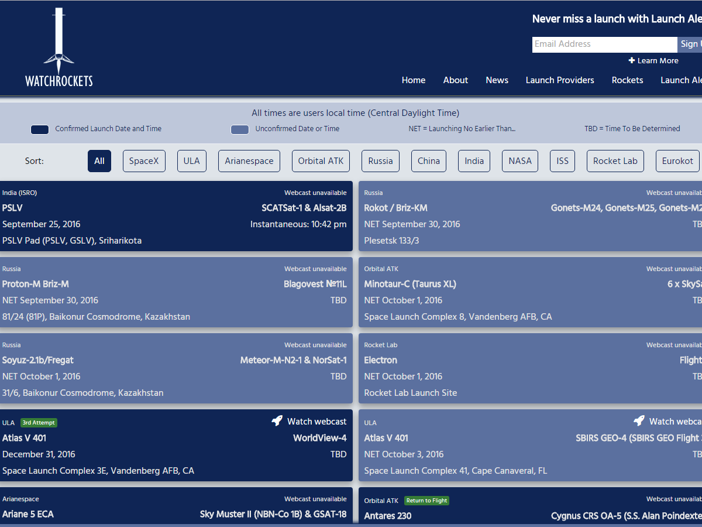Select the Orbital ATK sort filter
Image resolution: width=702 pixels, height=527 pixels.
(x=321, y=161)
